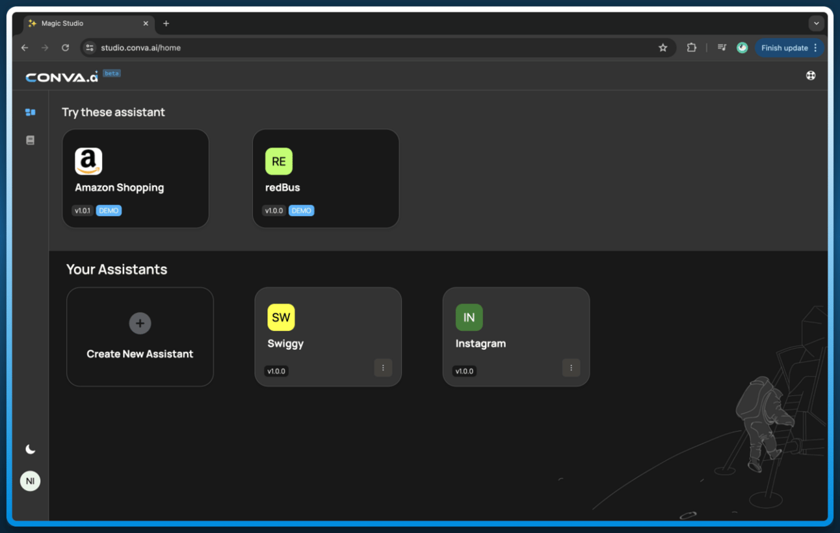Open a new browser tab
This screenshot has height=533, width=840.
166,23
